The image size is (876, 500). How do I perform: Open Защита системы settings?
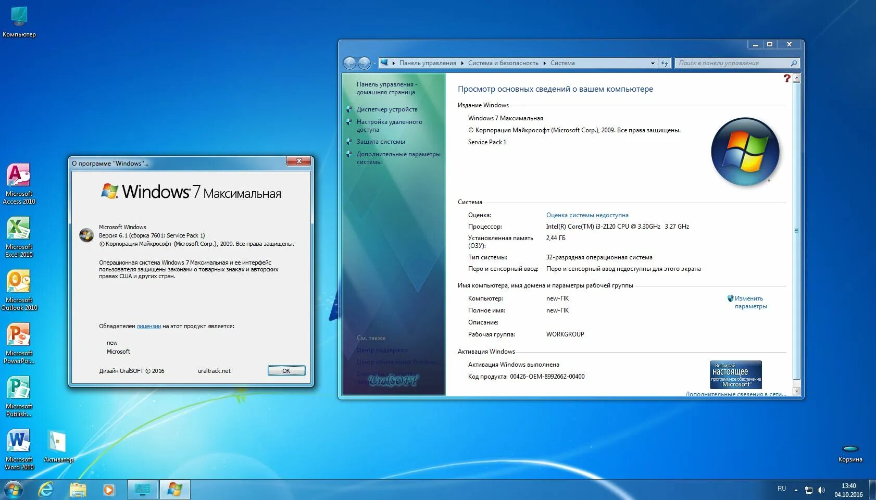pos(381,141)
